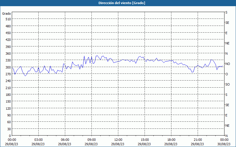Select the 480 degree axis label
236x147 pixels.
[x=9, y=26]
